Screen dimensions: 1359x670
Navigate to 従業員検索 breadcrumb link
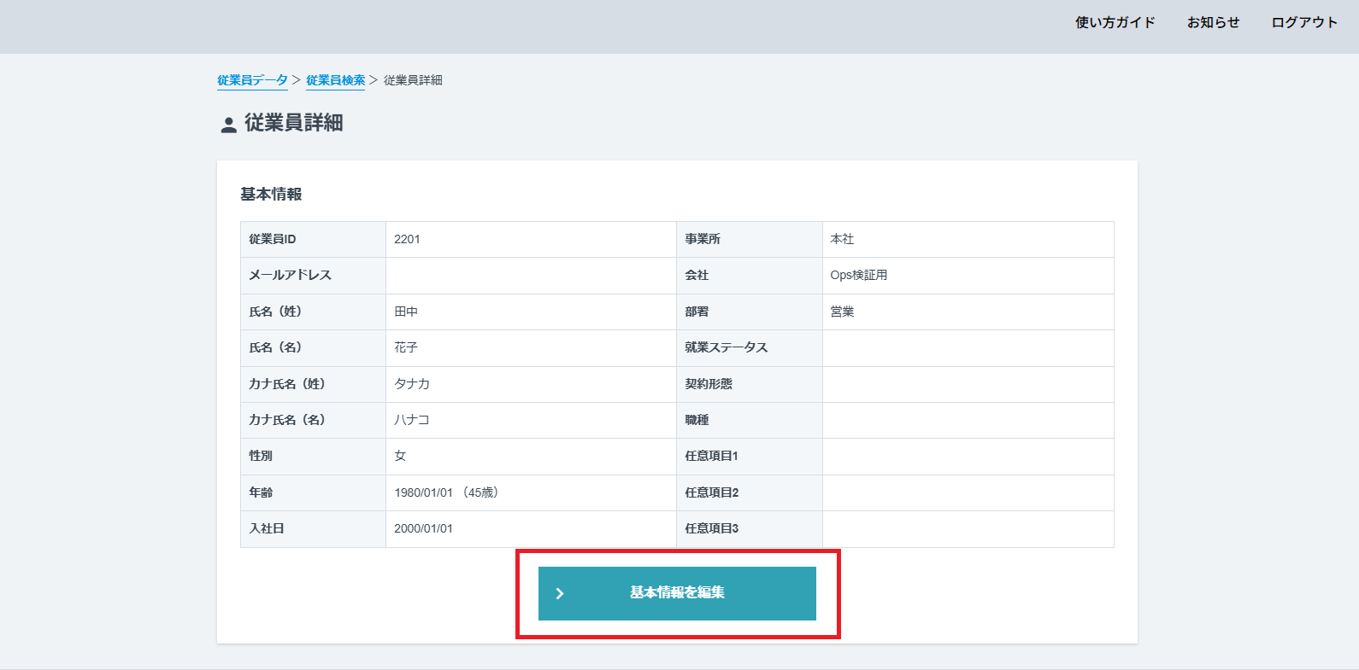click(335, 80)
